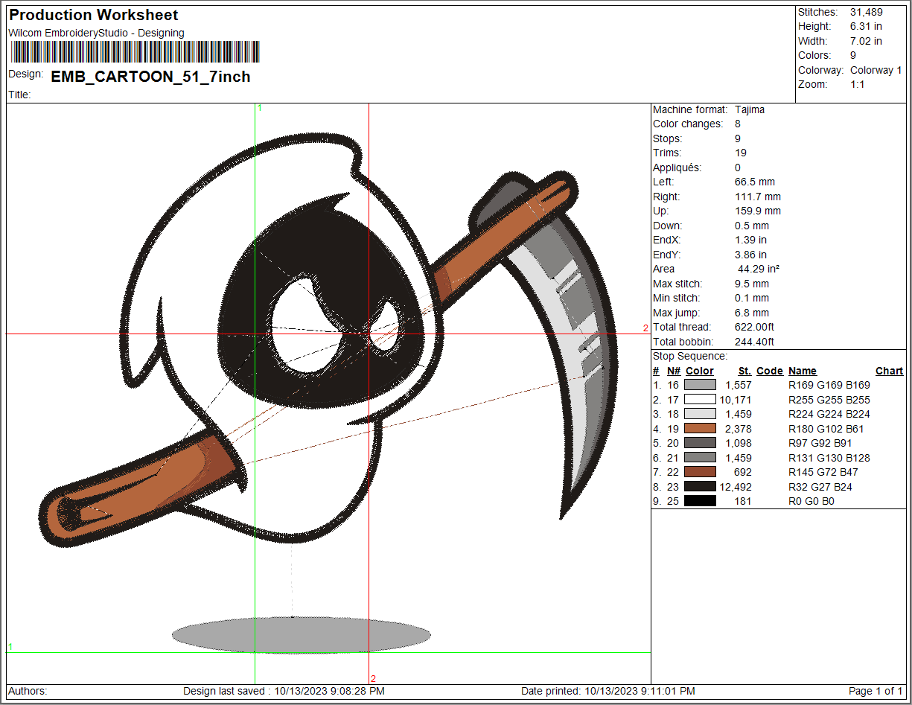Click the design name EMB_CARTOON_51_7inch
This screenshot has width=912, height=705.
(150, 77)
